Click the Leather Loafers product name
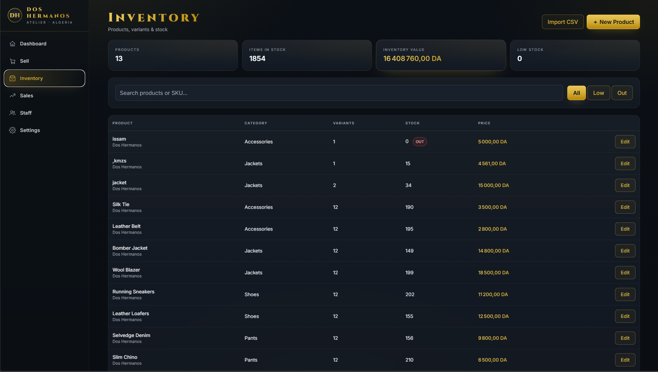The image size is (658, 372). coord(131,313)
